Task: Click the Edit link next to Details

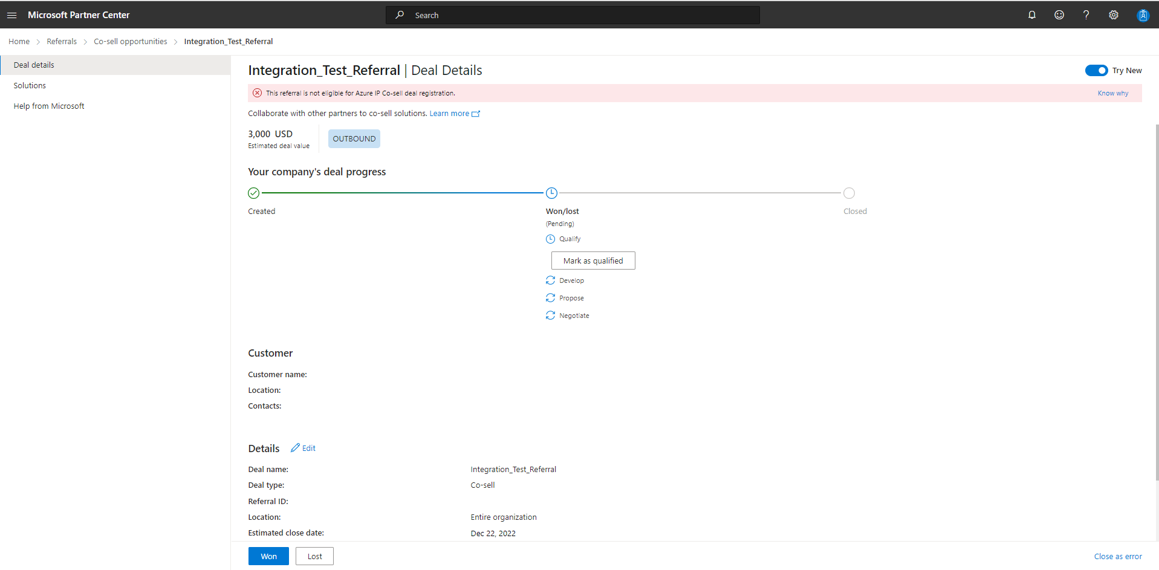Action: click(309, 449)
